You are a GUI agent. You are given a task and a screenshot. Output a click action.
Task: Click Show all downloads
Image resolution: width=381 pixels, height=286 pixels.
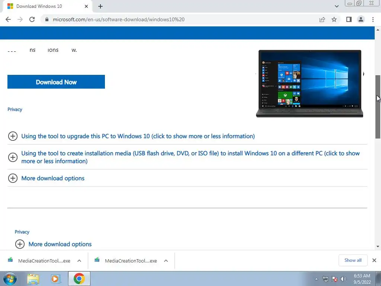point(353,260)
